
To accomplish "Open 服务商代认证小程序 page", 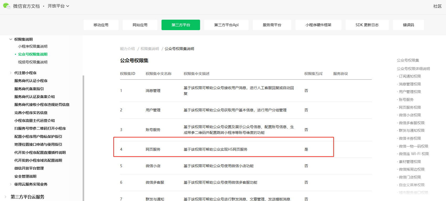I will click(31, 81).
